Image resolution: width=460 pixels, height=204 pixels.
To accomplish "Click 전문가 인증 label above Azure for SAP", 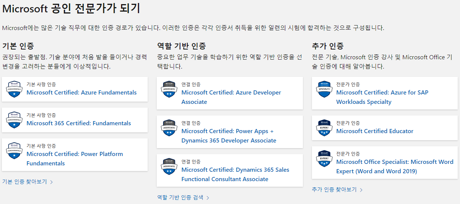I will (x=348, y=85).
